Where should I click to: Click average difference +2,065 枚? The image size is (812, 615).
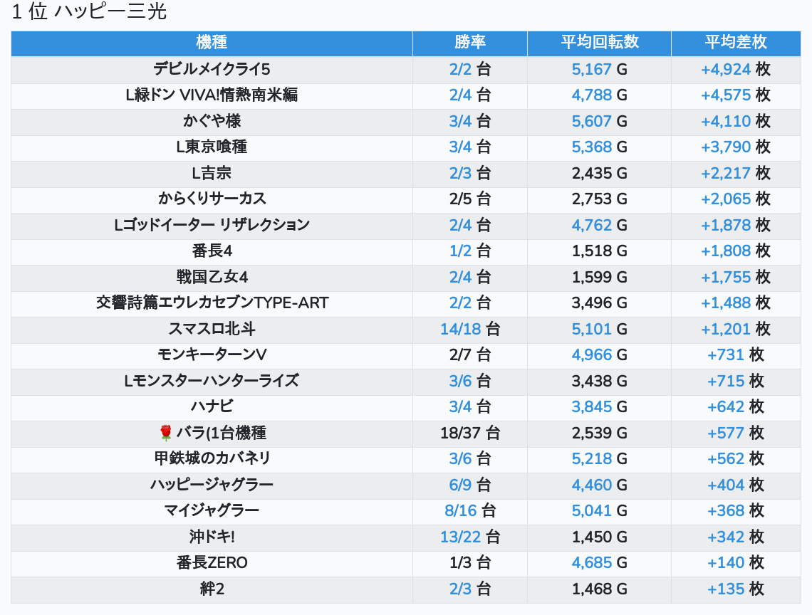click(735, 199)
